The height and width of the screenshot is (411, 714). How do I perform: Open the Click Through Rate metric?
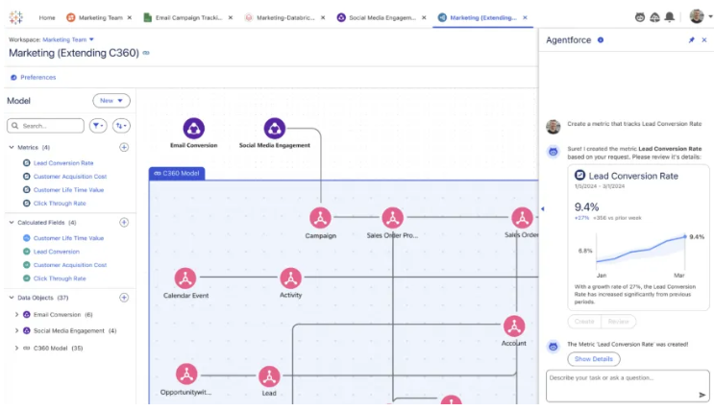tap(60, 204)
